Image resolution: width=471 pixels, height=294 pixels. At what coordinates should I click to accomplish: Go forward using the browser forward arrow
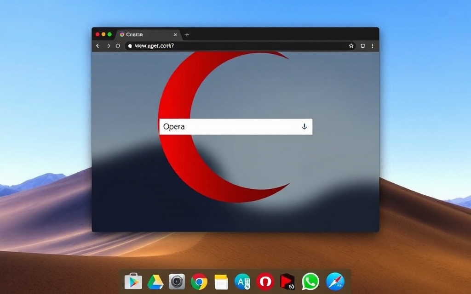click(109, 46)
